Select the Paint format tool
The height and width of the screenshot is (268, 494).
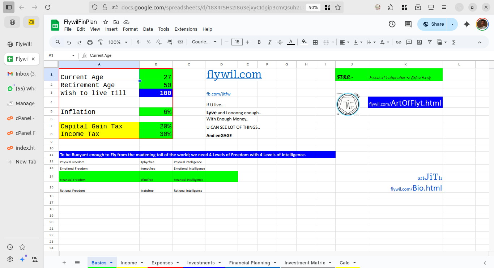[x=100, y=42]
